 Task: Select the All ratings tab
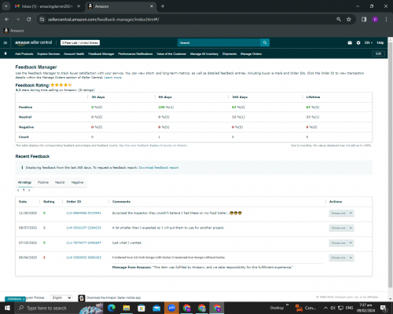pos(24,182)
